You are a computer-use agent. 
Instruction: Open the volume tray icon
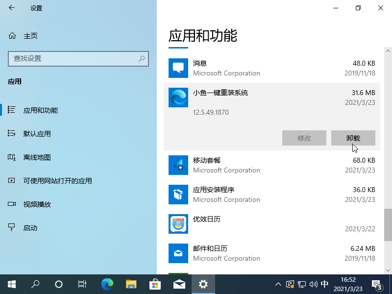313,284
